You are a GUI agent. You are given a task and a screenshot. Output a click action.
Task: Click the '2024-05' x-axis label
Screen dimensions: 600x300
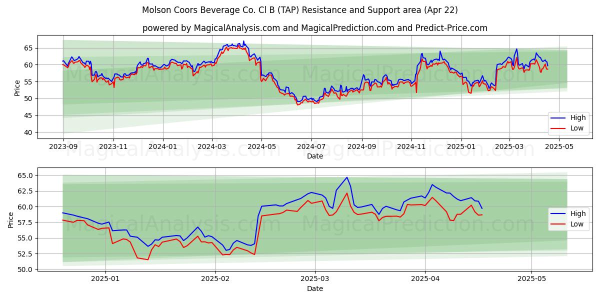[x=262, y=146]
